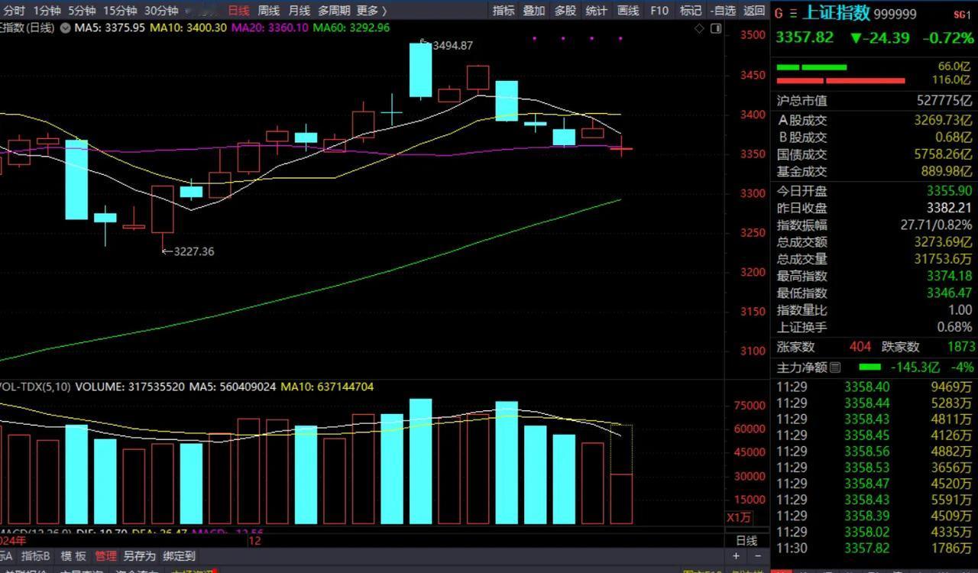Image resolution: width=978 pixels, height=573 pixels.
Task: Click the tick row showing 9469万
Action: pos(874,387)
